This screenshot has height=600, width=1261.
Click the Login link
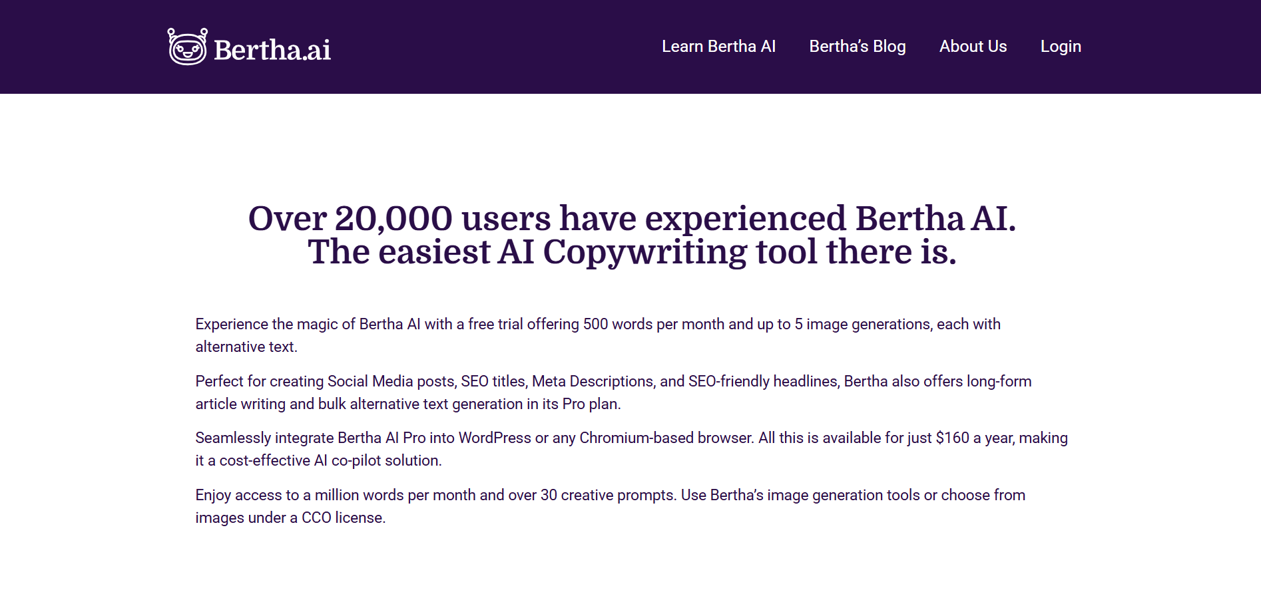tap(1061, 47)
